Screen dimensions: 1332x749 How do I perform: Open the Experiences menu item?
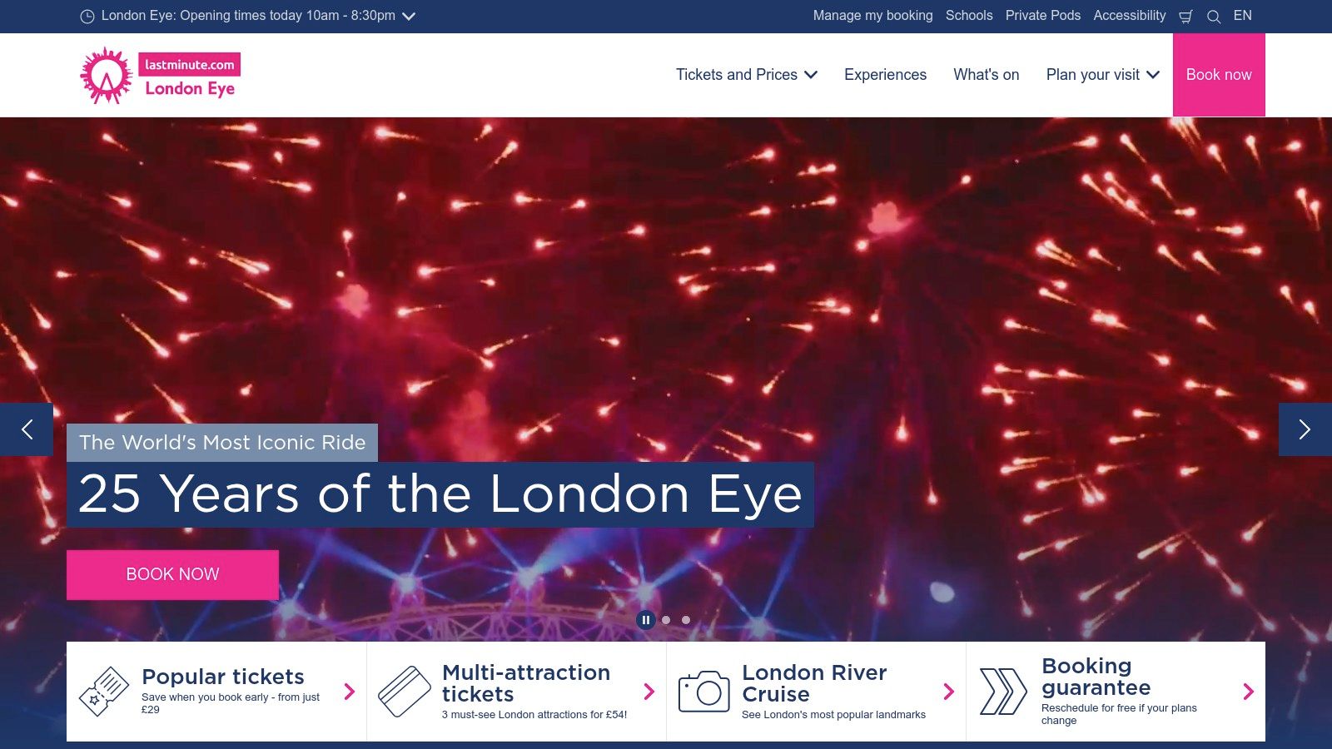pyautogui.click(x=885, y=75)
